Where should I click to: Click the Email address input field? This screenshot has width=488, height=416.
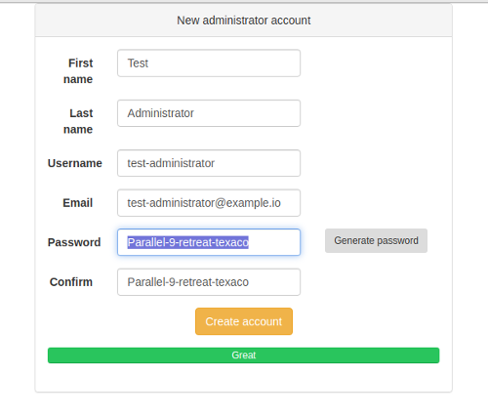[x=209, y=203]
